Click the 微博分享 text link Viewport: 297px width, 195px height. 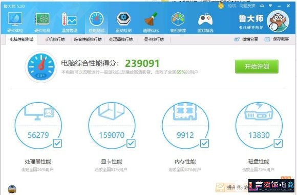[x=250, y=39]
